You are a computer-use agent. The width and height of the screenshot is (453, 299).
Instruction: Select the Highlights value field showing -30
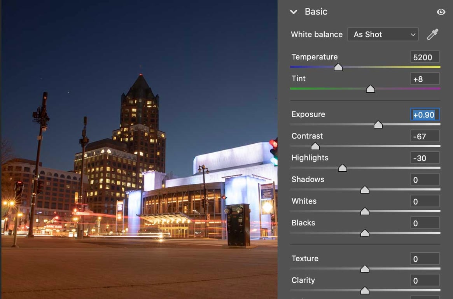(425, 158)
